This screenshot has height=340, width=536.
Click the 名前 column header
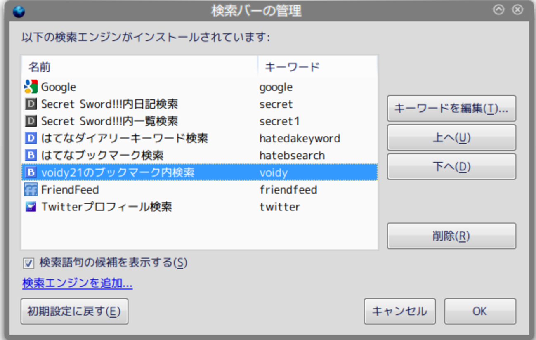pyautogui.click(x=139, y=66)
